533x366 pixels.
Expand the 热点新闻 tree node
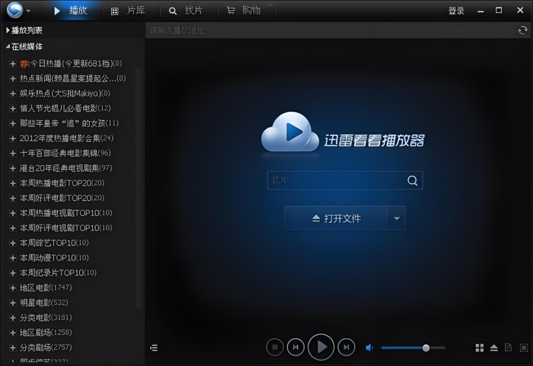point(13,78)
